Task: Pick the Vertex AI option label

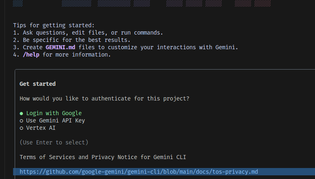Action: tap(41, 128)
